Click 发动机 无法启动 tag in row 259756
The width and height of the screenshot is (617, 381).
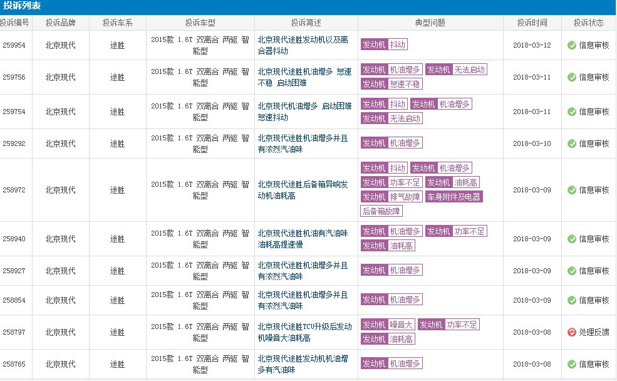point(456,70)
